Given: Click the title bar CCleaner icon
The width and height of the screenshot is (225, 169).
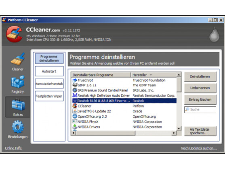Looking at the screenshot, I should tap(4, 20).
